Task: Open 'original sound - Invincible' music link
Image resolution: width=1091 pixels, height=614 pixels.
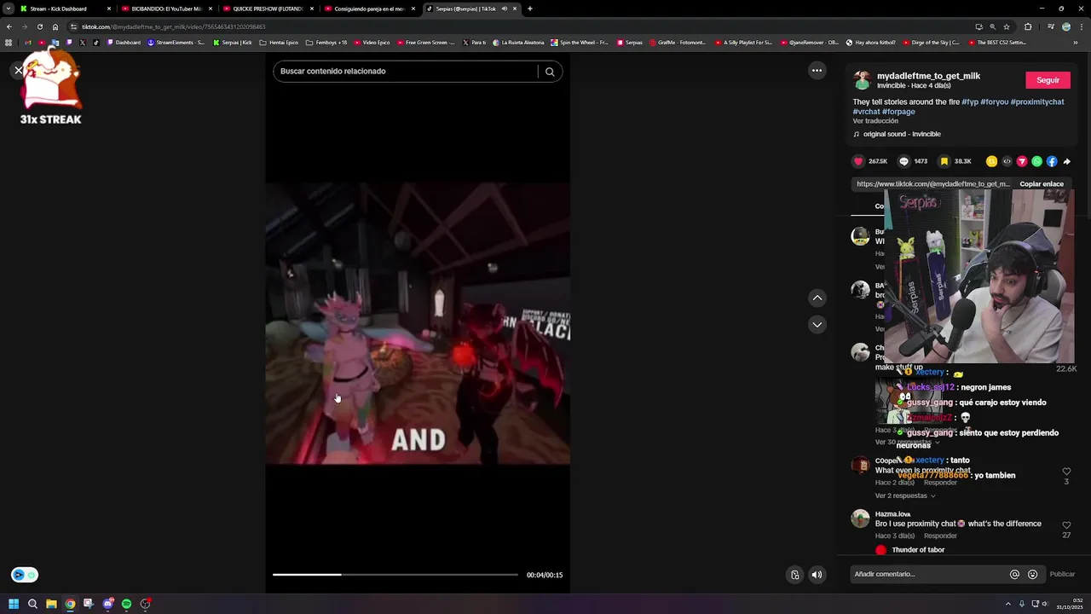Action: pyautogui.click(x=902, y=134)
